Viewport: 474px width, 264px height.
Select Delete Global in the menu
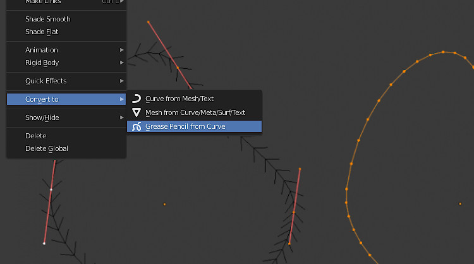(x=47, y=148)
